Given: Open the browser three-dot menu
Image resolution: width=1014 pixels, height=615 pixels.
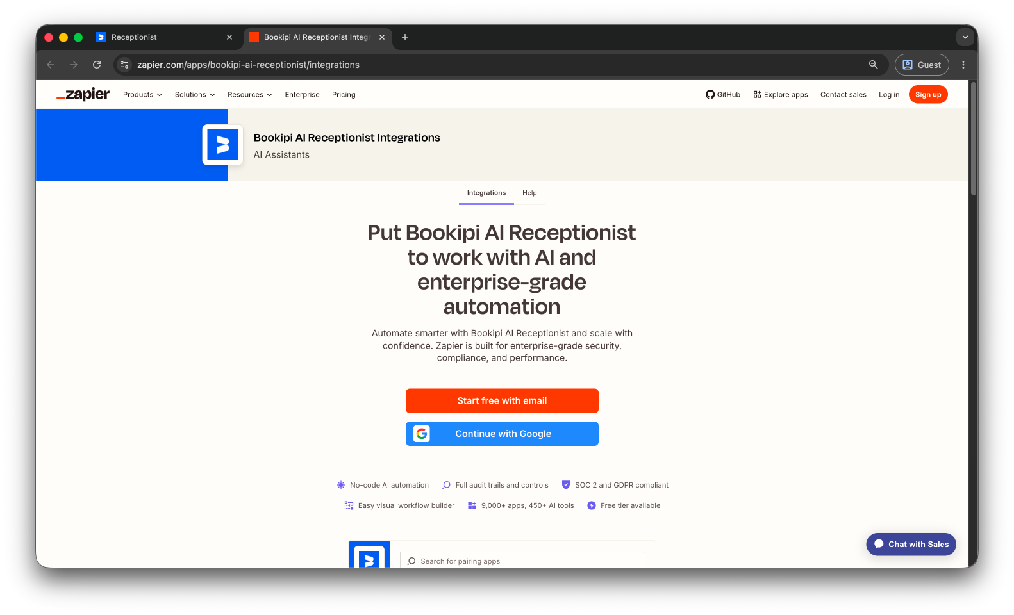Looking at the screenshot, I should (963, 65).
